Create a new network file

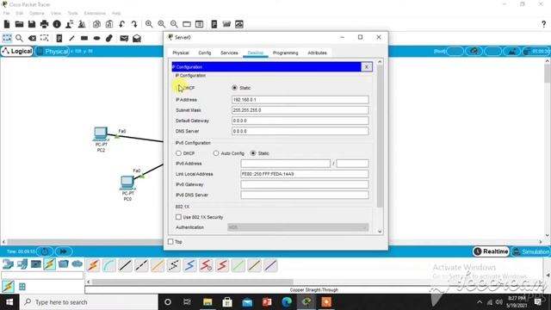[7, 24]
